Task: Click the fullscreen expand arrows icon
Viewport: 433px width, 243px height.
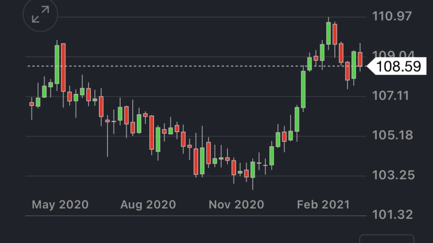Action: (40, 16)
